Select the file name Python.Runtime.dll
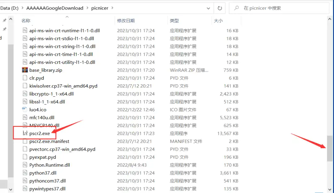Image resolution: width=334 pixels, height=193 pixels. pos(49,165)
